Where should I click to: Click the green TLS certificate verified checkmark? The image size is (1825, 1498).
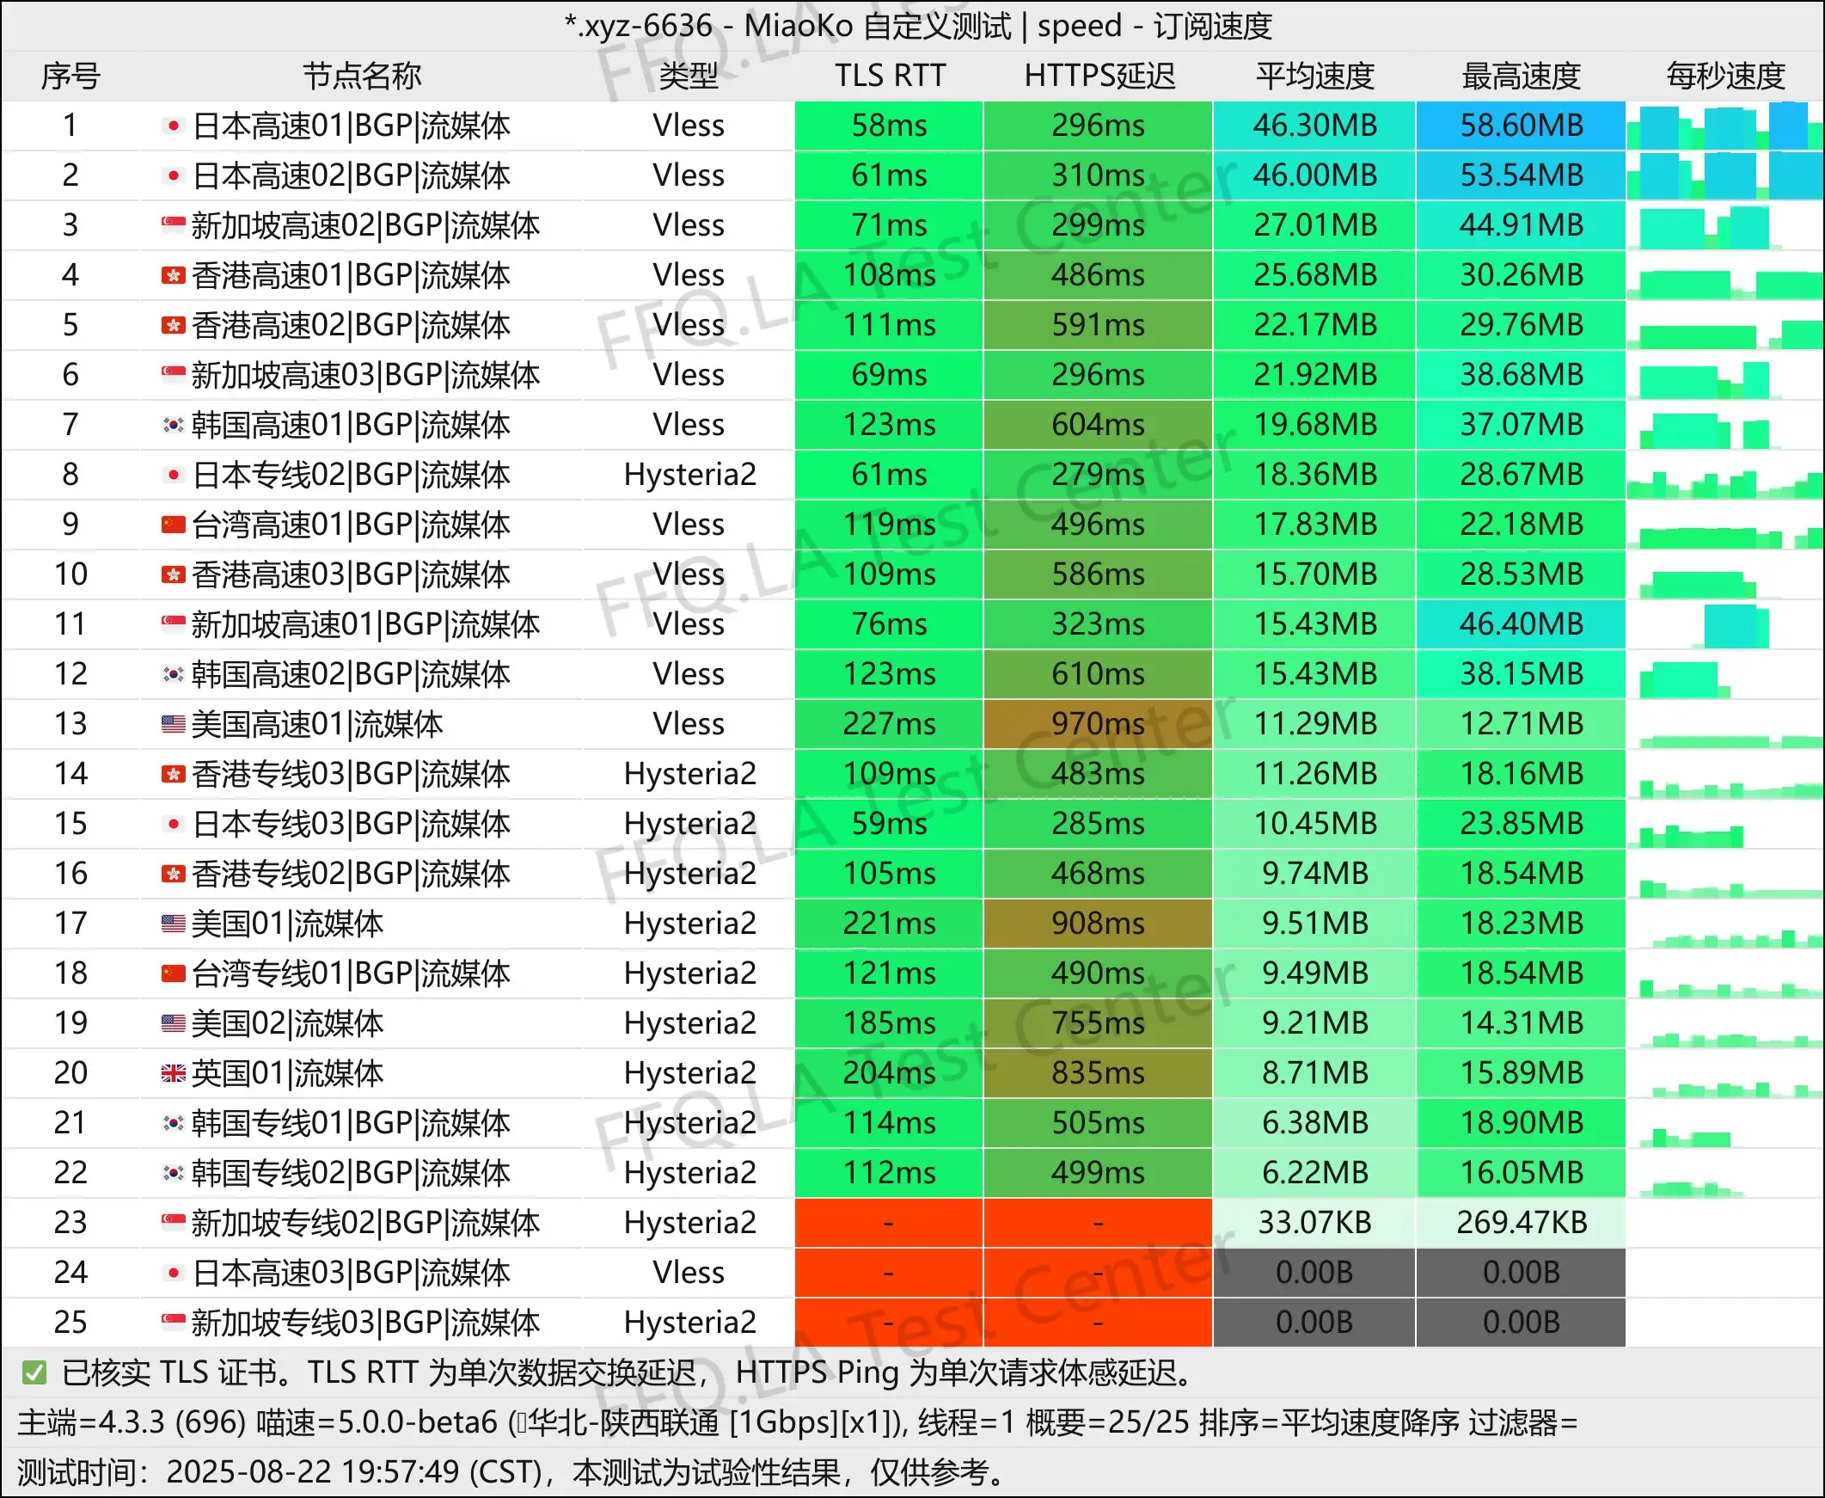click(34, 1372)
